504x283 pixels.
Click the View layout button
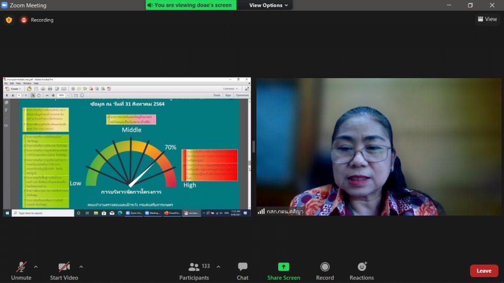(487, 19)
